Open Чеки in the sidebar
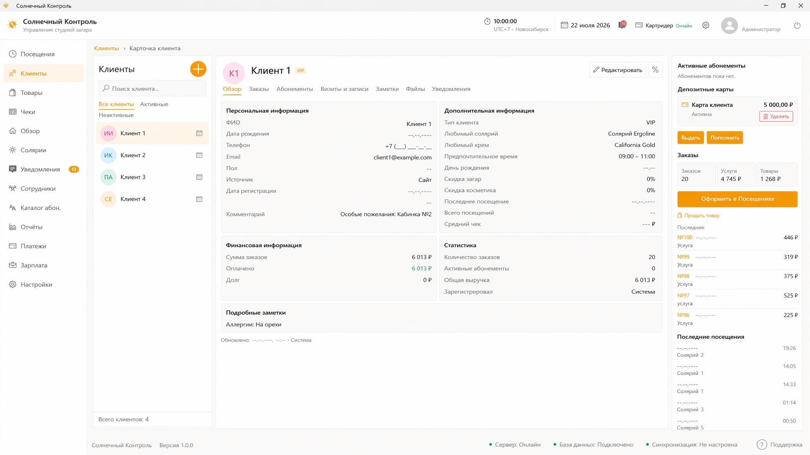 pos(44,112)
